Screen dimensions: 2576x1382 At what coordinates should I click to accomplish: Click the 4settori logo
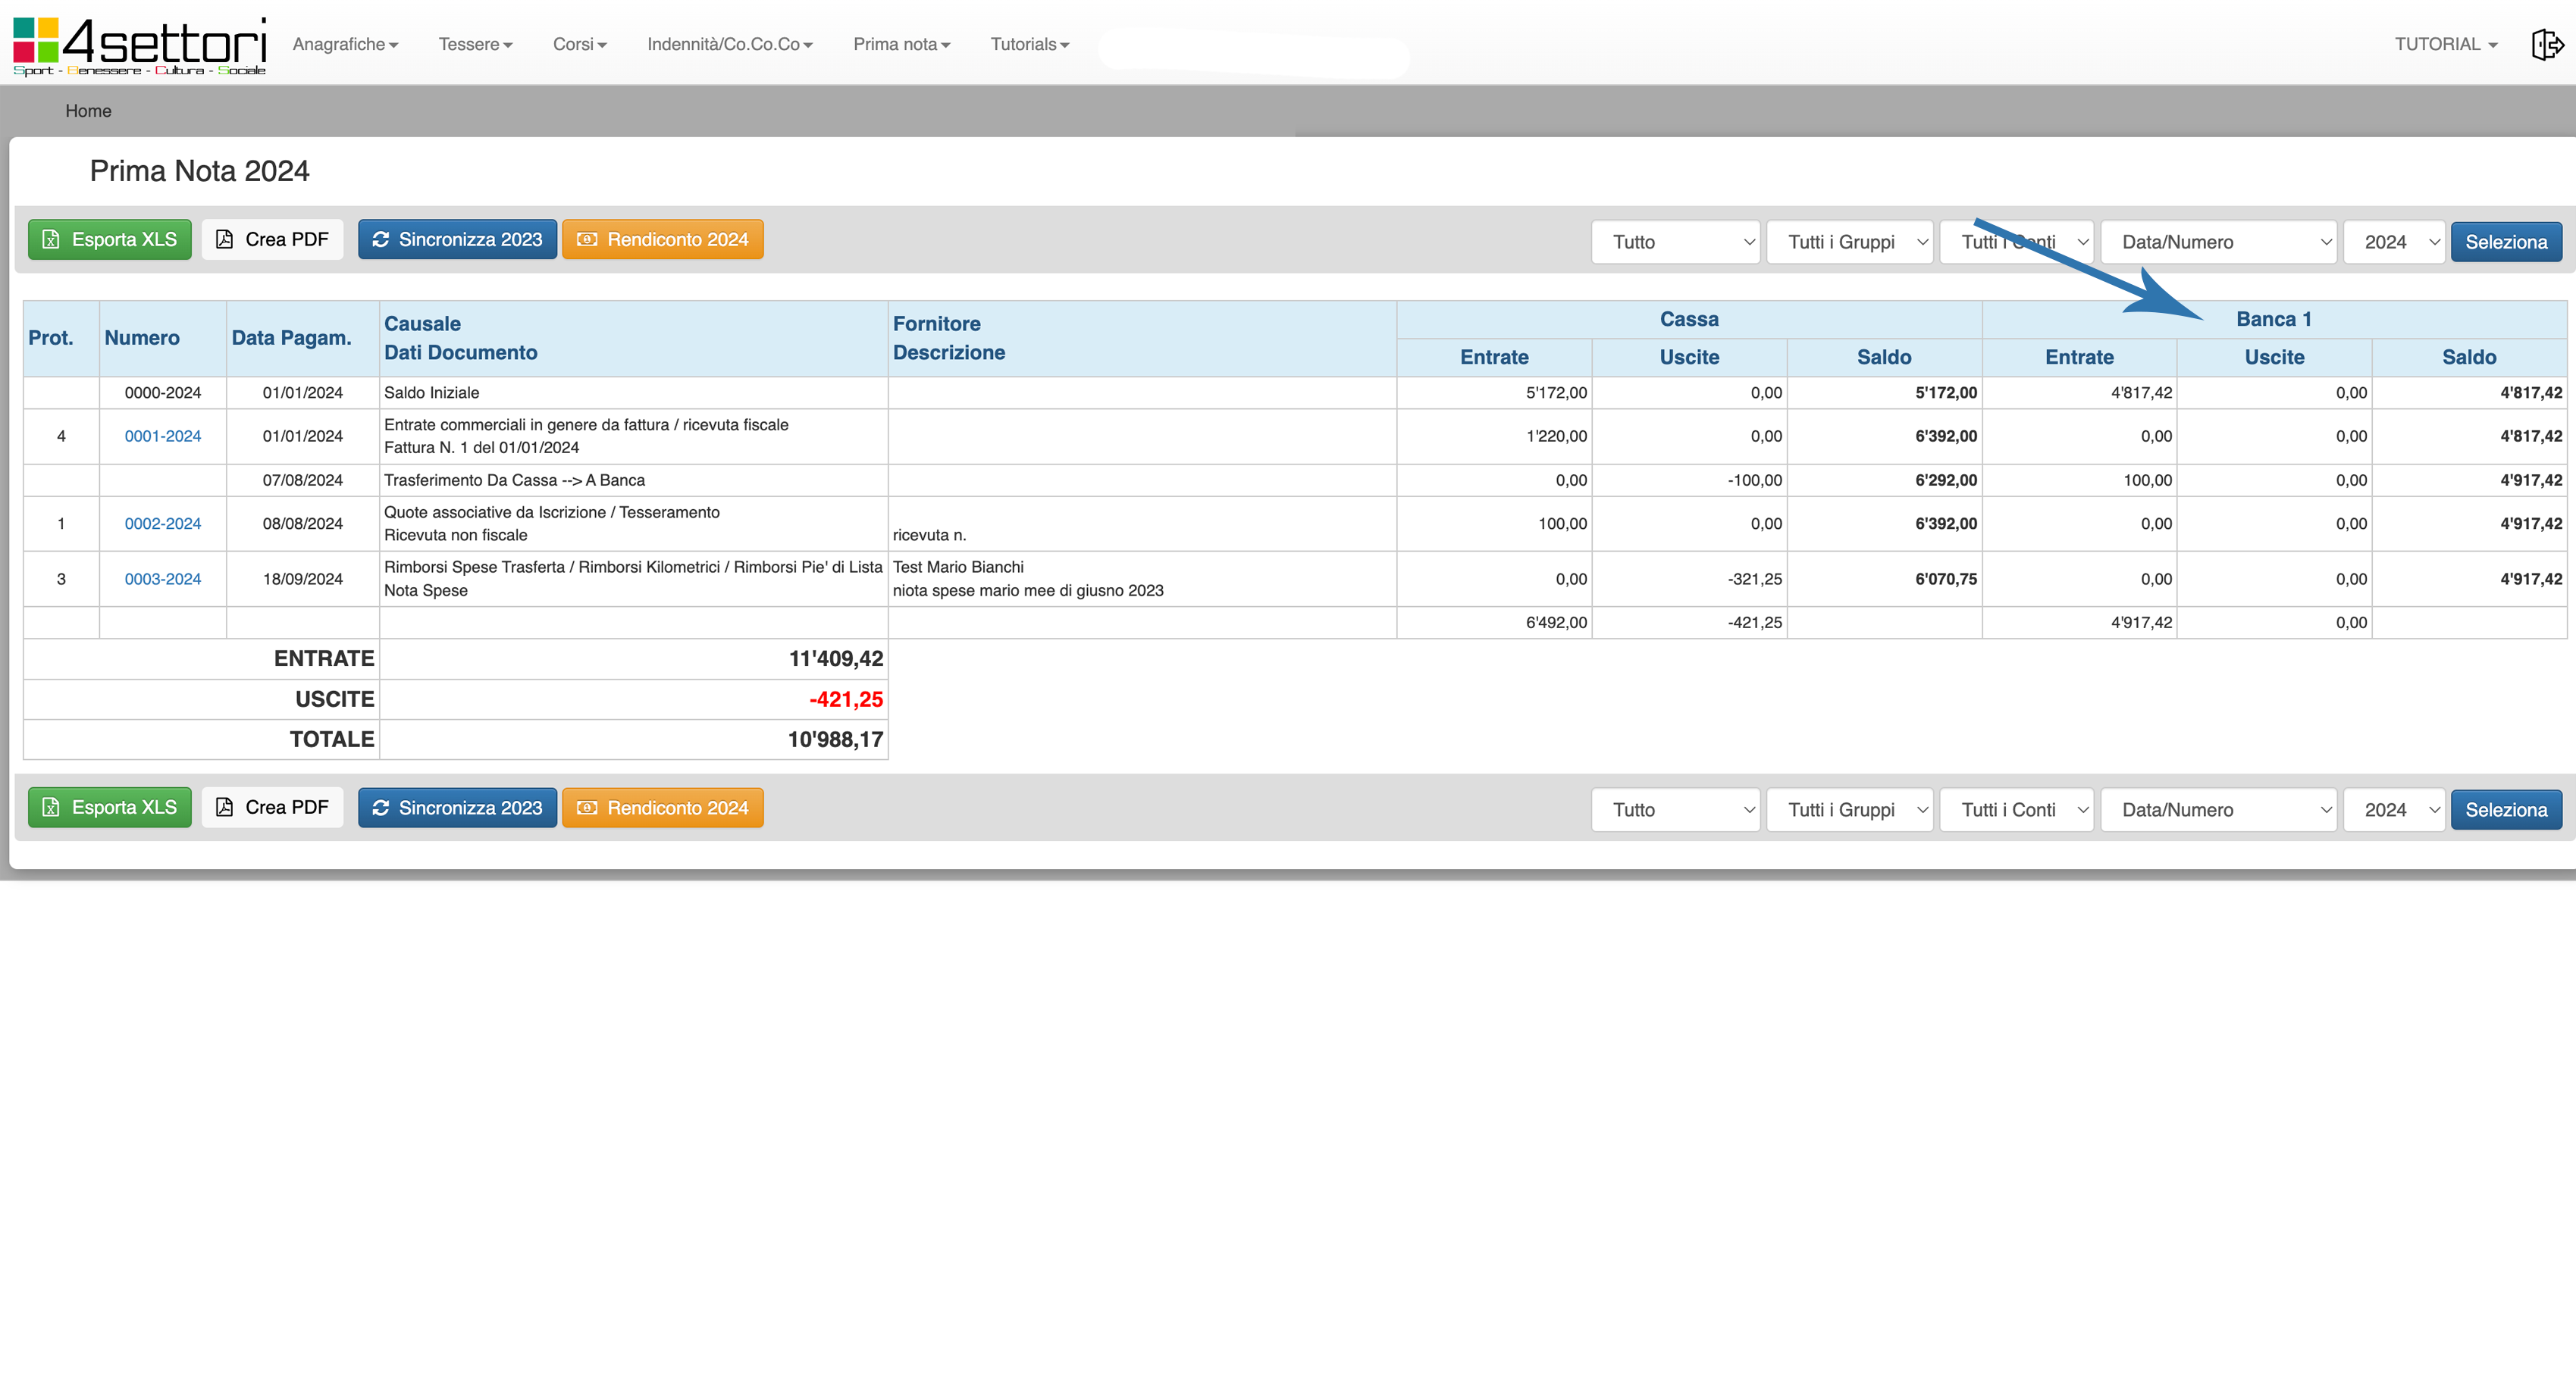(x=140, y=46)
